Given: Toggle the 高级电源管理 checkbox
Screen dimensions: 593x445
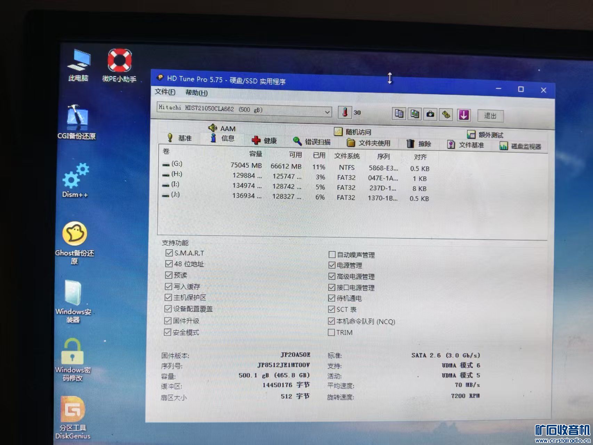Looking at the screenshot, I should click(x=332, y=276).
